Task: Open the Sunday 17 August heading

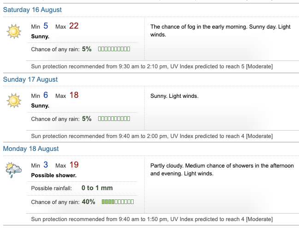Action: [30, 79]
